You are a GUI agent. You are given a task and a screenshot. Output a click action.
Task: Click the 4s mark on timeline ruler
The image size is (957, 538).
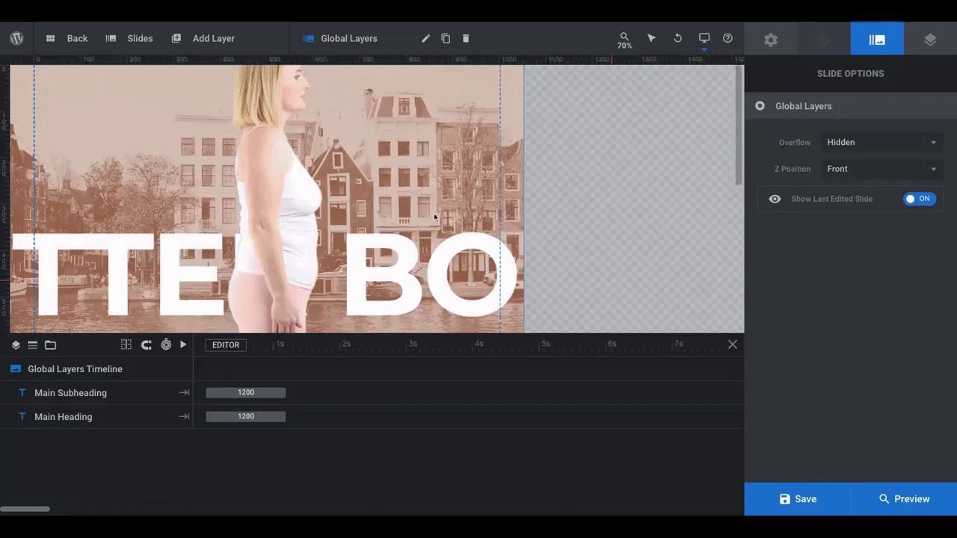[x=478, y=344]
